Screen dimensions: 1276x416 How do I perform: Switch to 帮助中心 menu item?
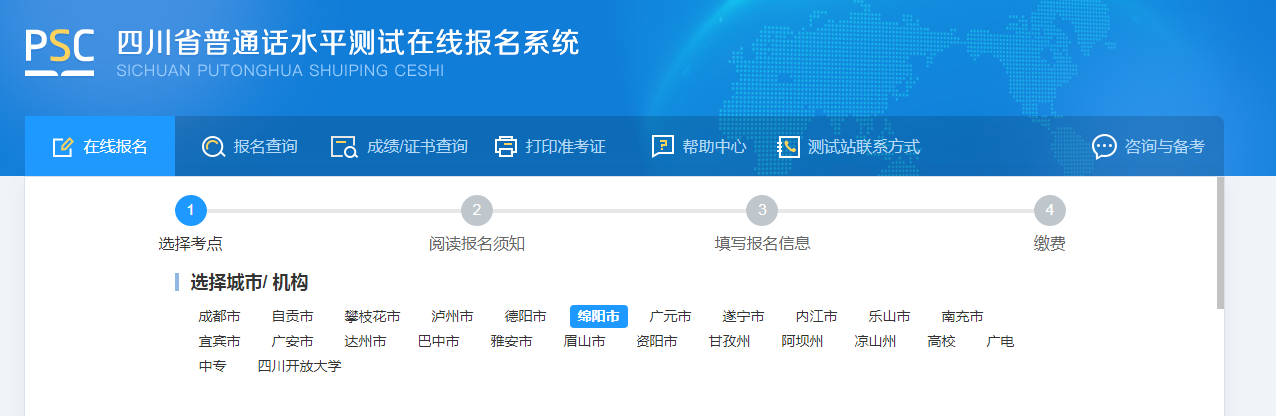click(714, 147)
